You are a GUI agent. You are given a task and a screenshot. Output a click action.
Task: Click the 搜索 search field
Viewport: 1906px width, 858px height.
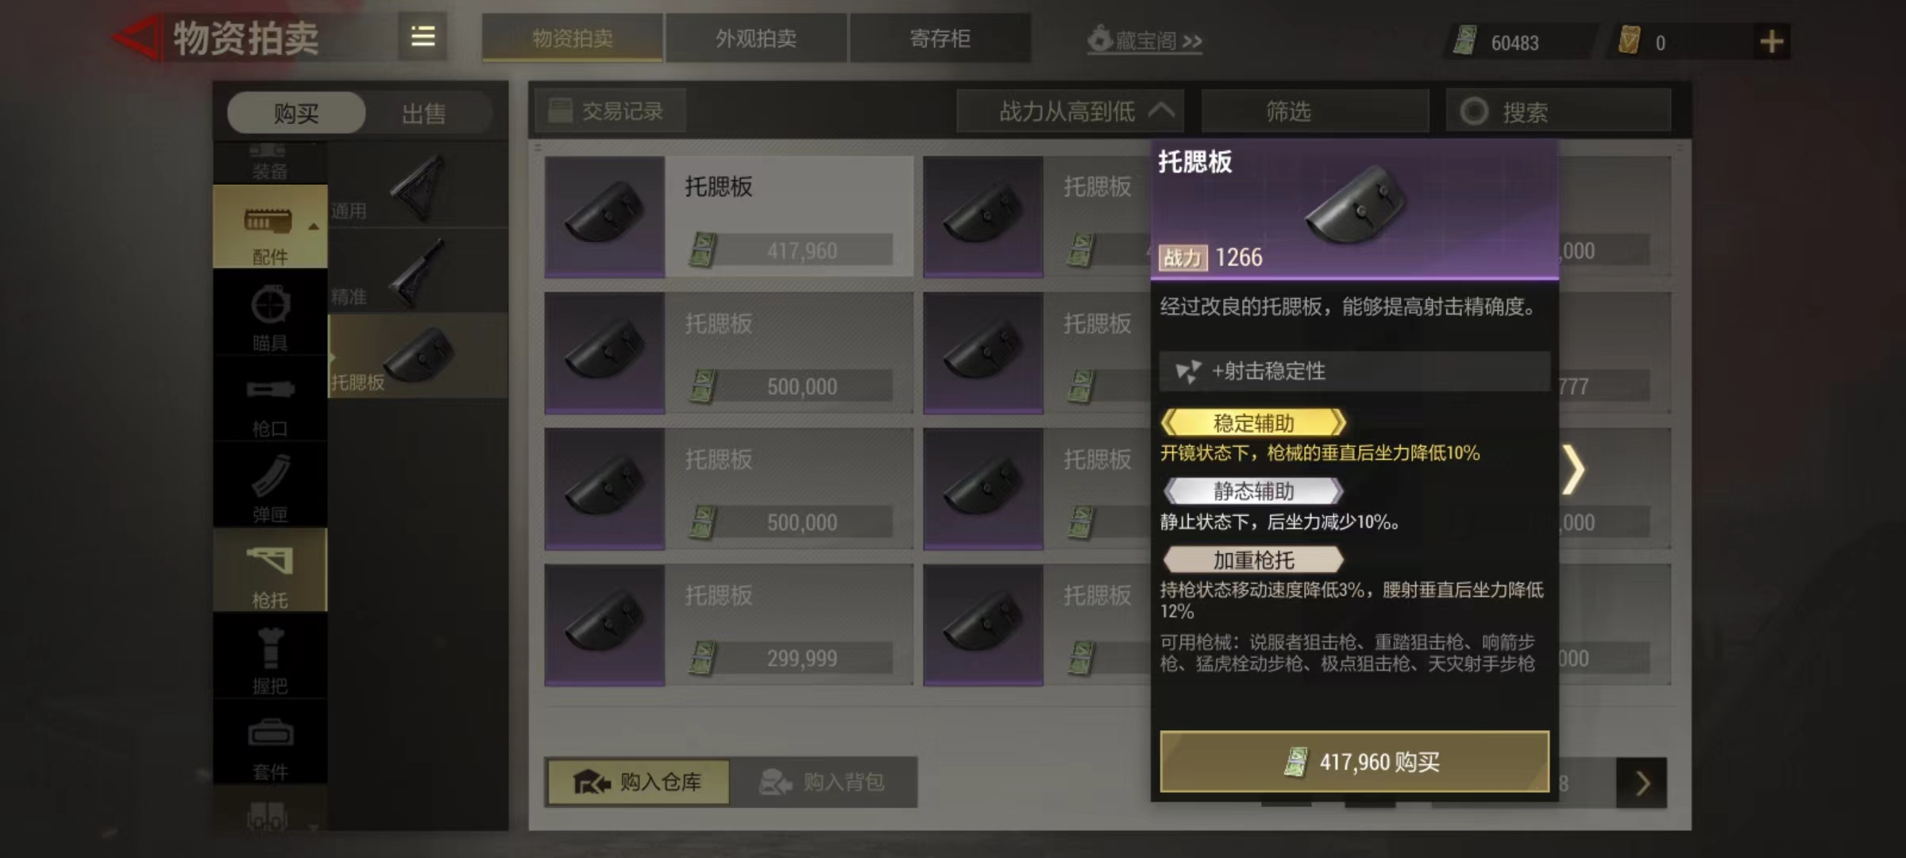(x=1558, y=111)
